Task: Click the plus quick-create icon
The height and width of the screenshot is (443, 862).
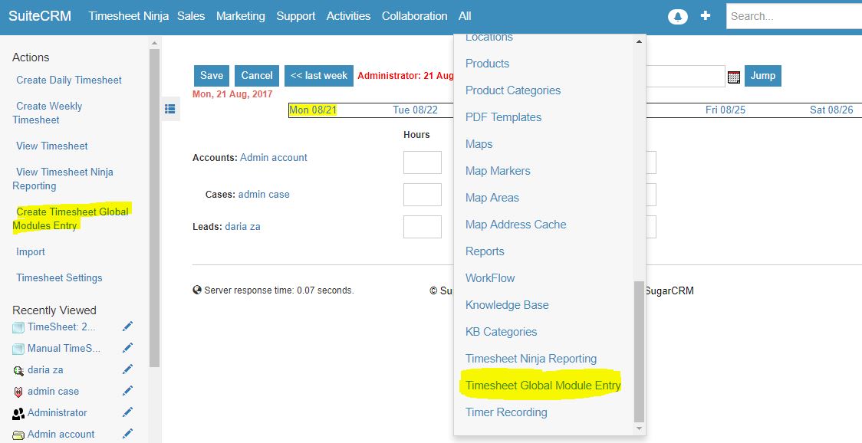Action: pyautogui.click(x=706, y=16)
